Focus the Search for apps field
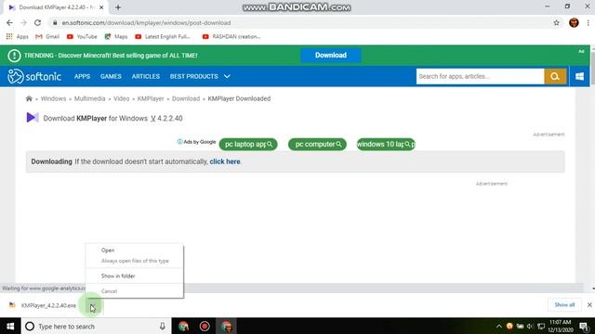Viewport: 595px width, 334px height. point(480,76)
